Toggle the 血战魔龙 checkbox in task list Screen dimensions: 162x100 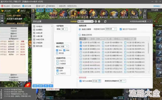point(34,30)
